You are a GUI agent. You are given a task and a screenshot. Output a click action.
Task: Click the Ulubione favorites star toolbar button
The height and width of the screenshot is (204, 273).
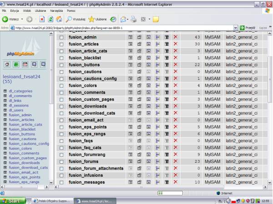[x=97, y=19]
